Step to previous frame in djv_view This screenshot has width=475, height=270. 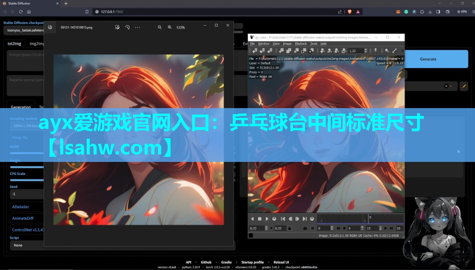pos(290,219)
